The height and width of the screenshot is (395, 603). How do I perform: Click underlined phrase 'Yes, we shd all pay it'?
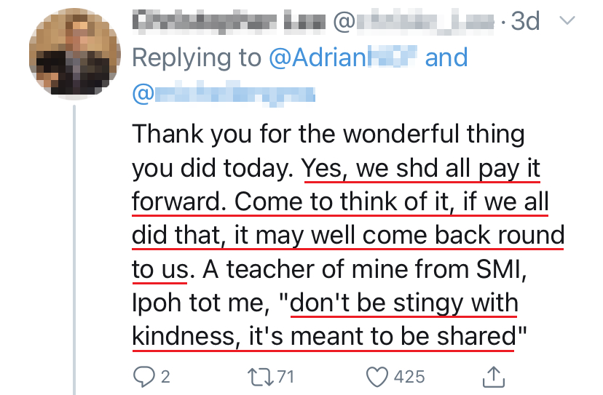coord(423,168)
